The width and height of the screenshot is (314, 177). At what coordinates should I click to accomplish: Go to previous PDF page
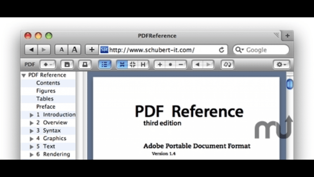pyautogui.click(x=197, y=65)
